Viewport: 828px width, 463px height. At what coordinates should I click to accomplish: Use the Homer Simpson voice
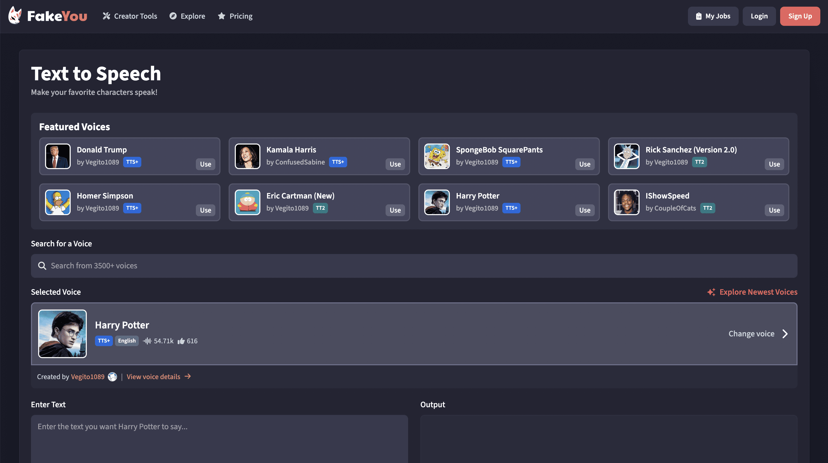[x=206, y=211]
